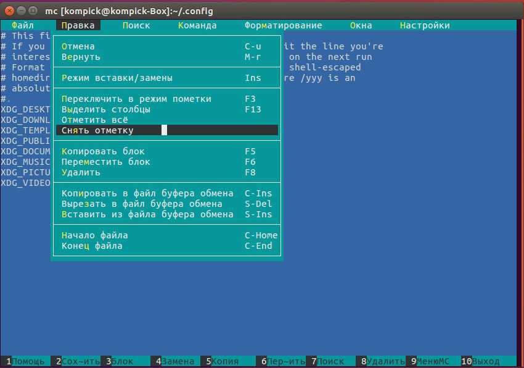The image size is (524, 368).
Task: Jump via Конец файла entry
Action: click(x=92, y=246)
